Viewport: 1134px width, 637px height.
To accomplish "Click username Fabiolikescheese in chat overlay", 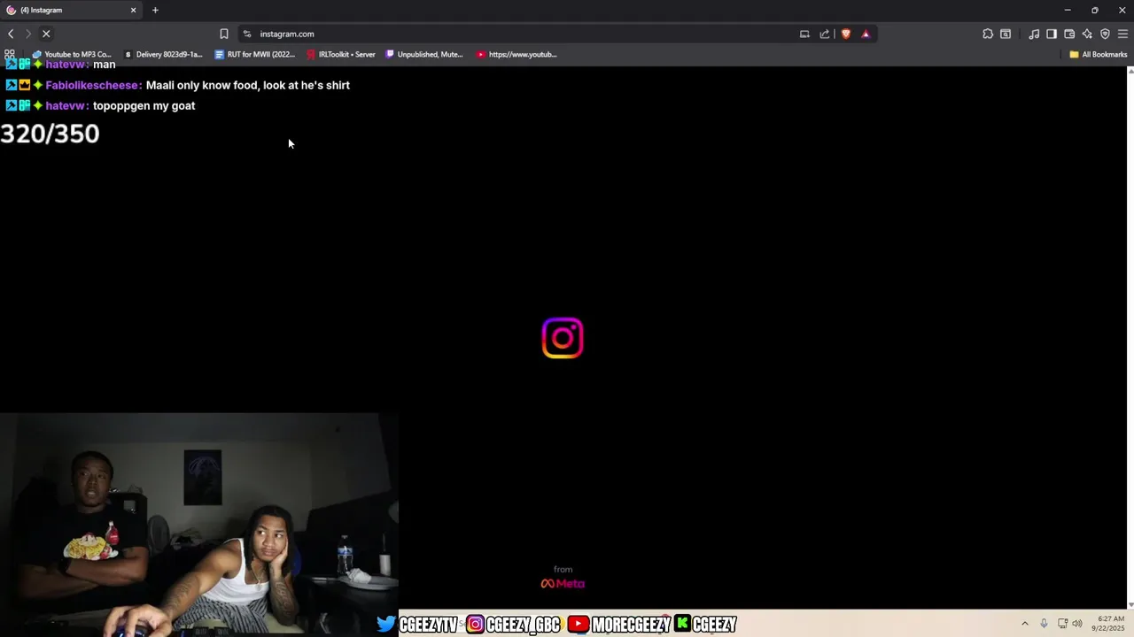I will pos(93,85).
